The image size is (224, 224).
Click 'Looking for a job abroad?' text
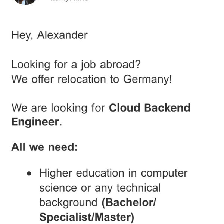point(76,65)
